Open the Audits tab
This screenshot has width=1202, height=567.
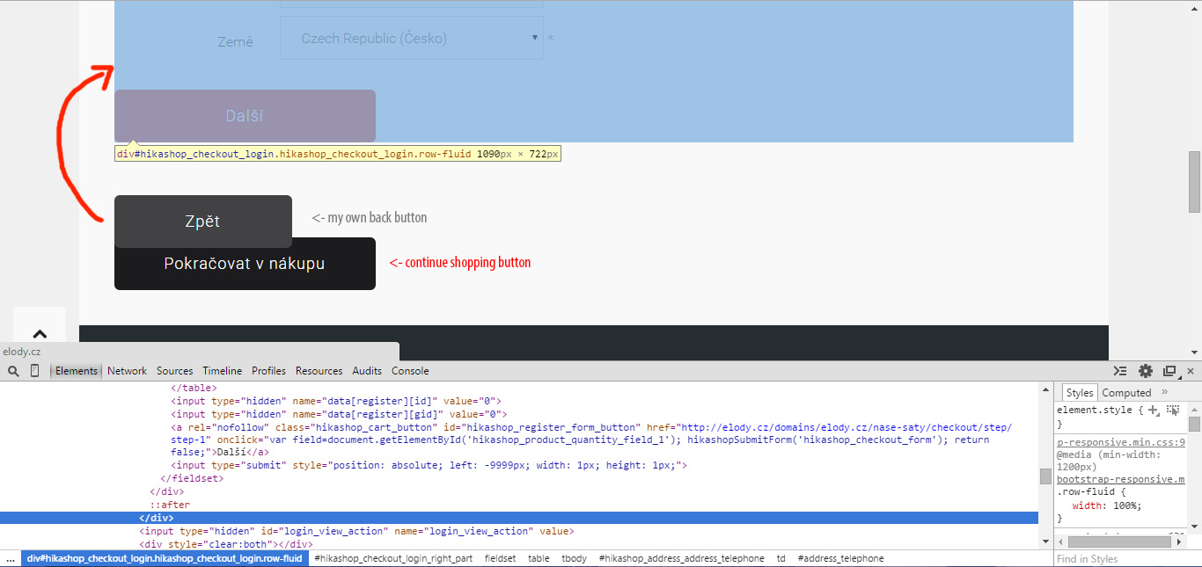pos(367,371)
